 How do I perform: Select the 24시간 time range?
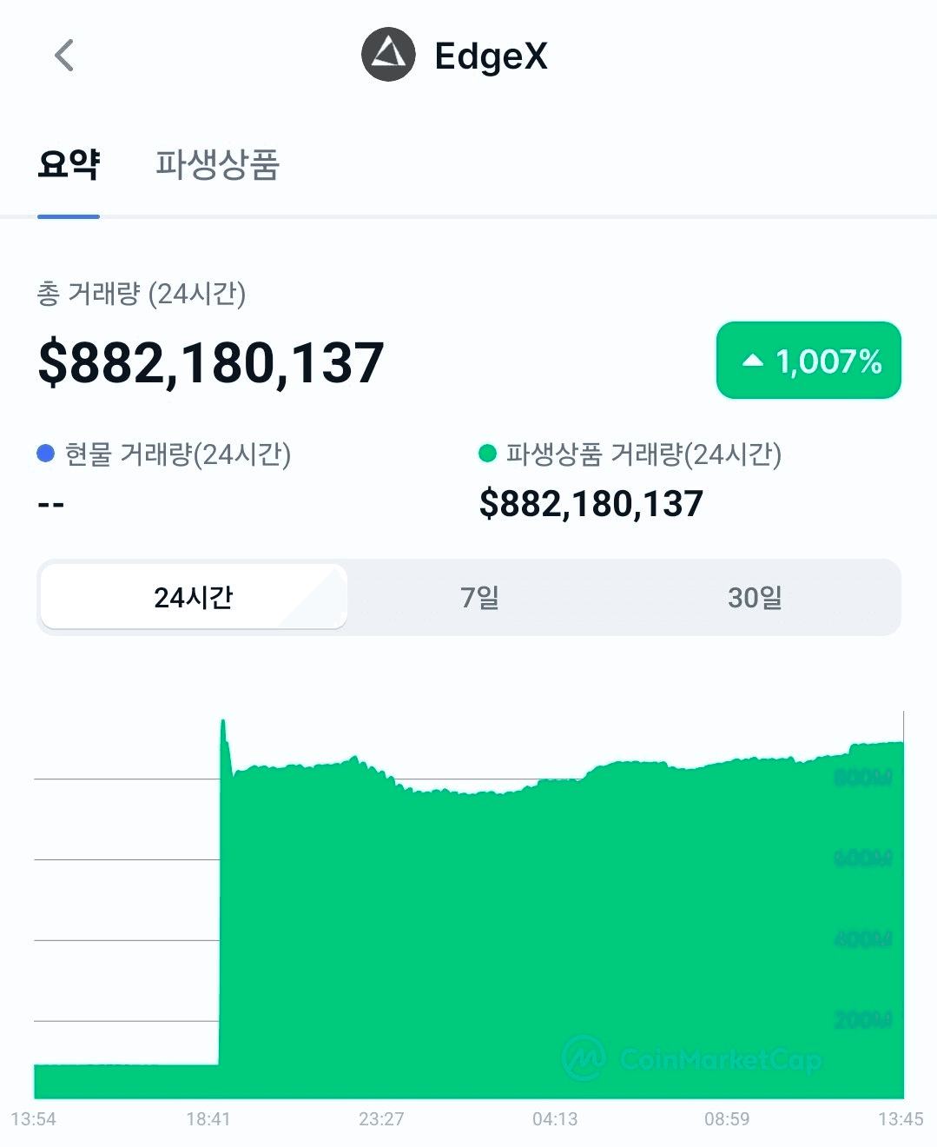pos(194,597)
